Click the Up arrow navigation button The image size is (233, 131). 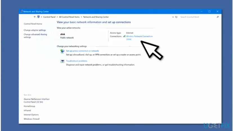pos(35,17)
